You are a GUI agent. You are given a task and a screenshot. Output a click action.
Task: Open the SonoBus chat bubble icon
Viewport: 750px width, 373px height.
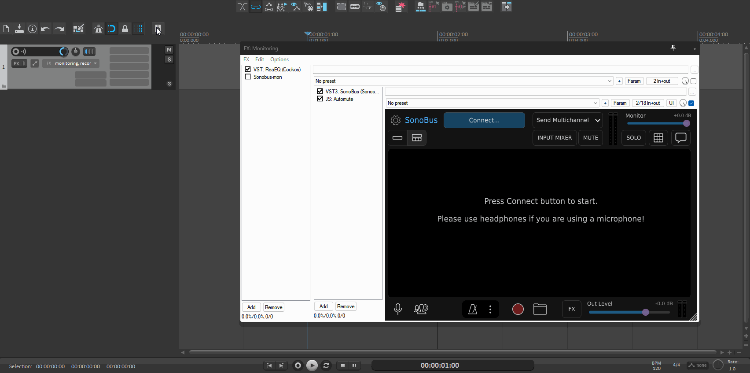(680, 138)
